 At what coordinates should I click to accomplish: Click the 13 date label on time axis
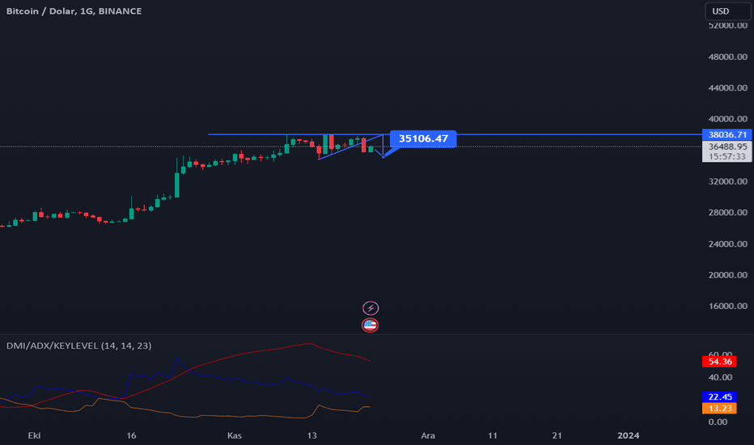312,435
